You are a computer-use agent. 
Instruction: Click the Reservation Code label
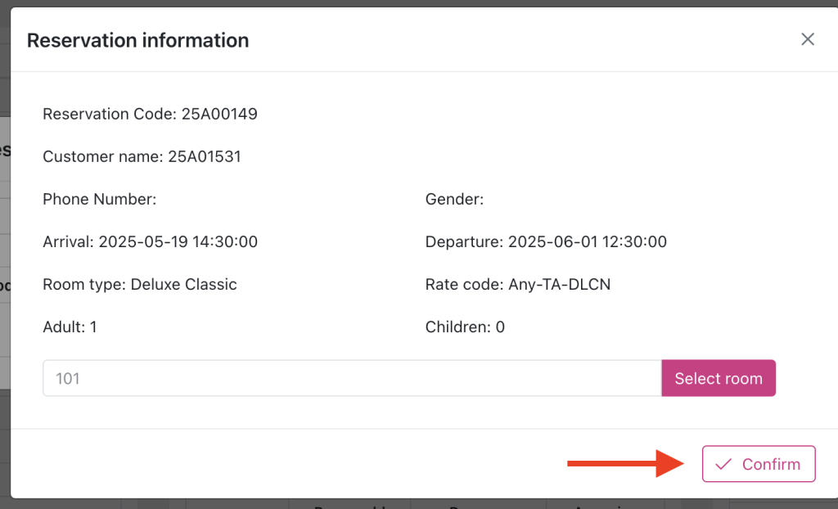click(108, 114)
